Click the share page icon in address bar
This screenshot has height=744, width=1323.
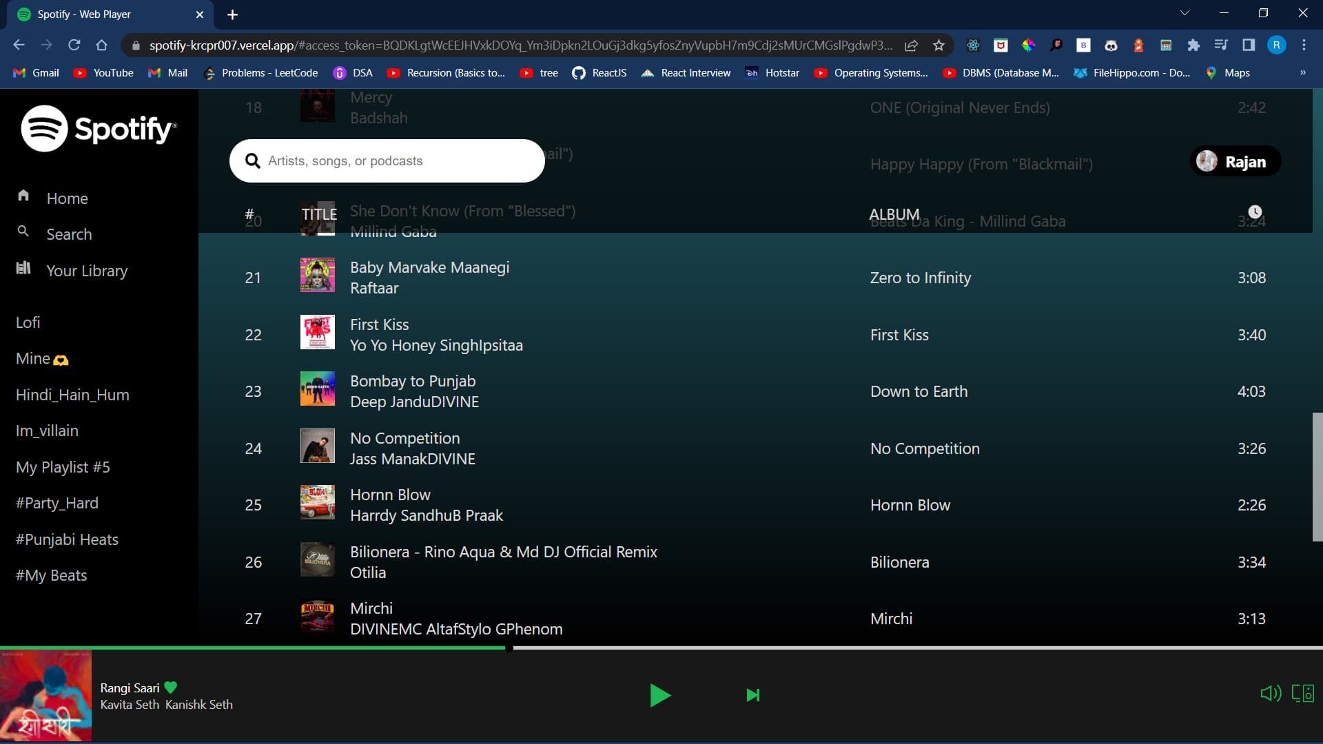(911, 45)
